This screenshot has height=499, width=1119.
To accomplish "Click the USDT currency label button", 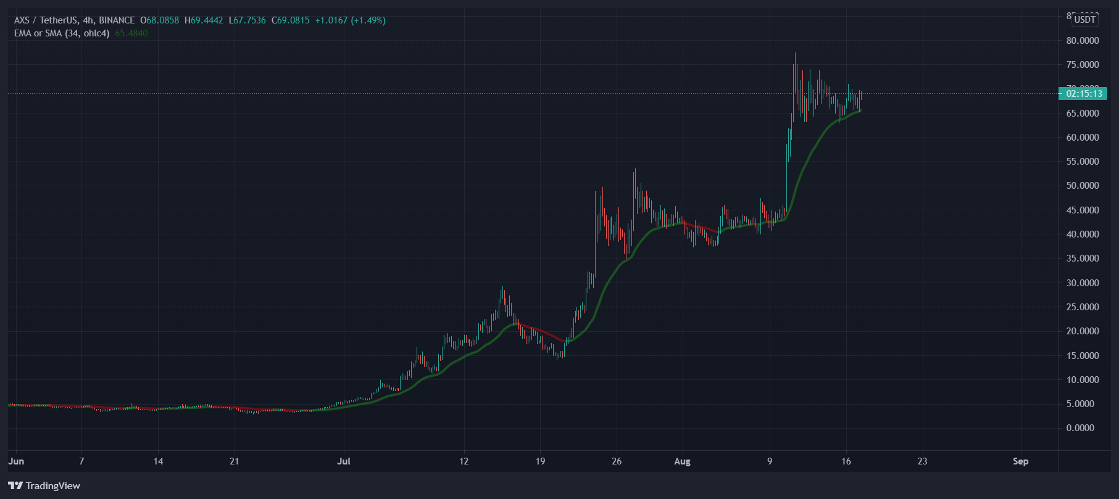I will (1084, 20).
